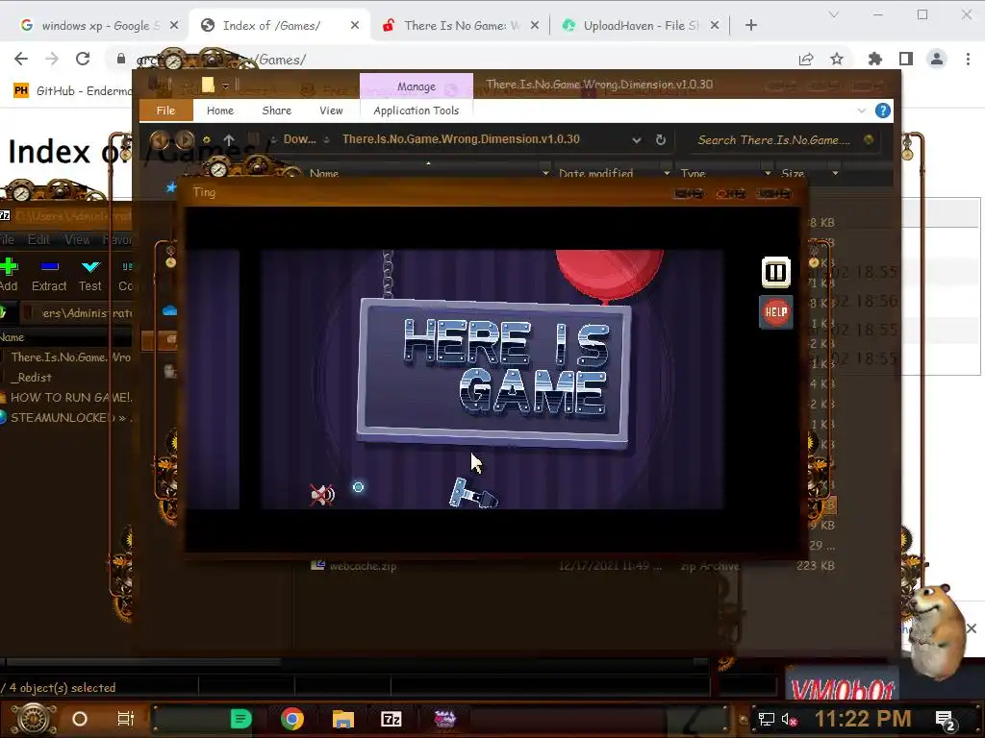Image resolution: width=985 pixels, height=738 pixels.
Task: Navigate forward in Explorer
Action: [184, 139]
